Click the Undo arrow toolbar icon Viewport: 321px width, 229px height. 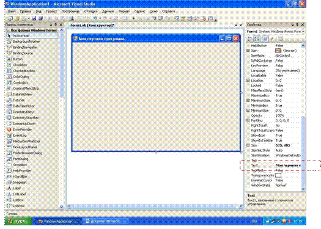coord(95,18)
